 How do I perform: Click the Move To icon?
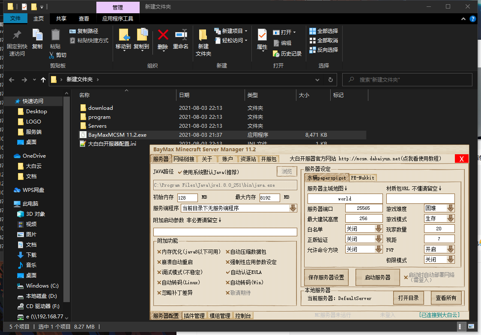pyautogui.click(x=124, y=35)
